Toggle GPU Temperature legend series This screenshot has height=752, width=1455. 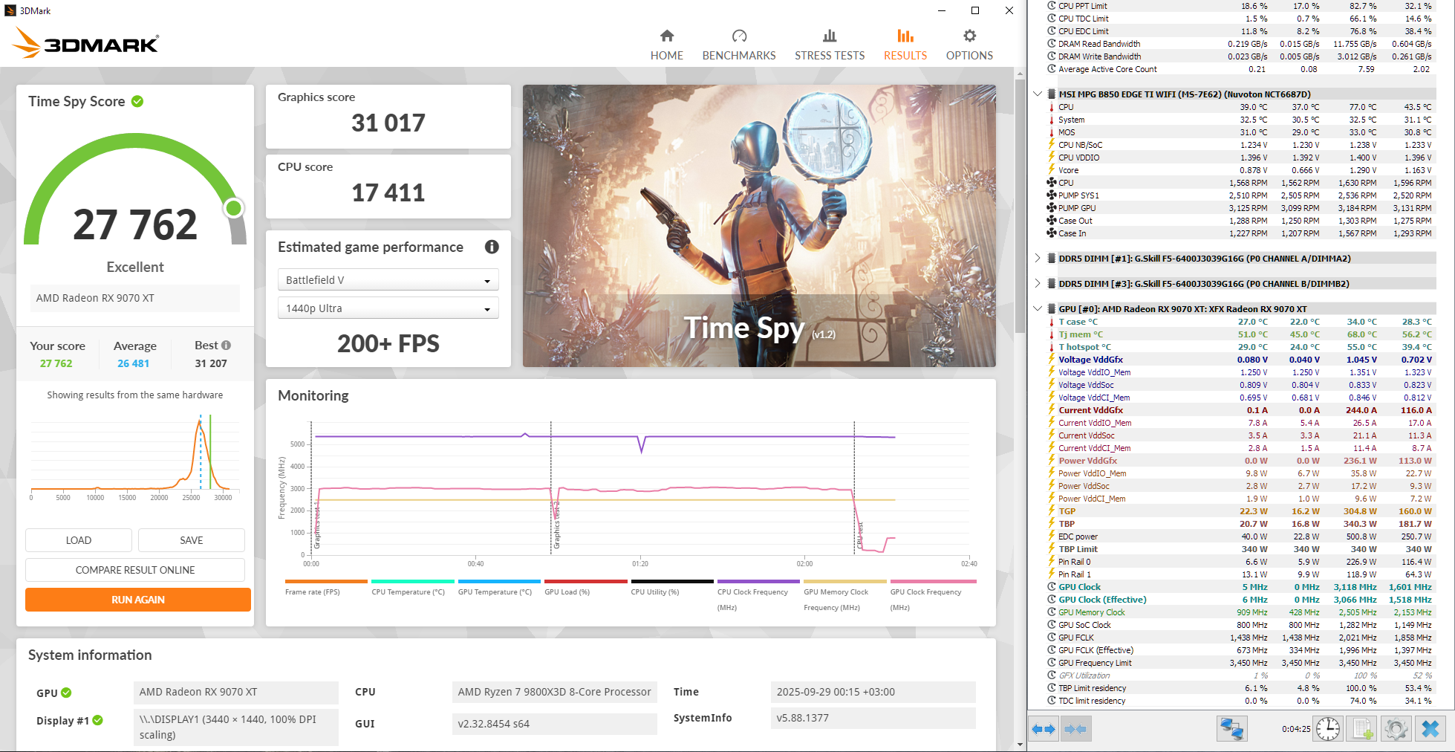[499, 587]
